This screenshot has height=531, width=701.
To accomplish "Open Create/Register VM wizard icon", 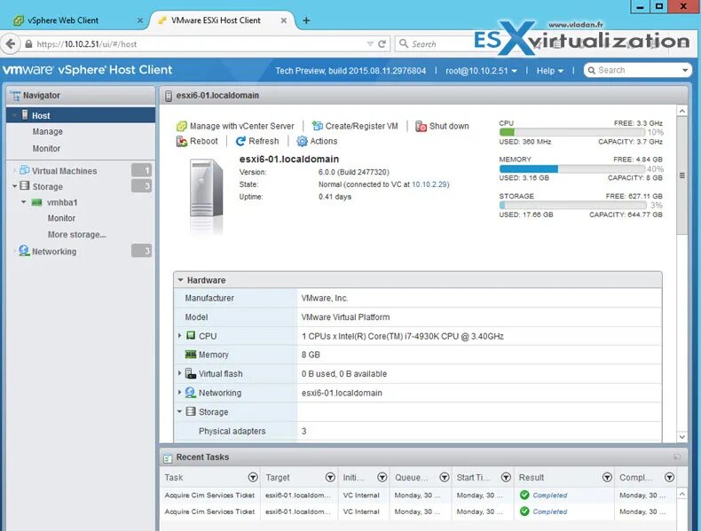I will [x=318, y=127].
